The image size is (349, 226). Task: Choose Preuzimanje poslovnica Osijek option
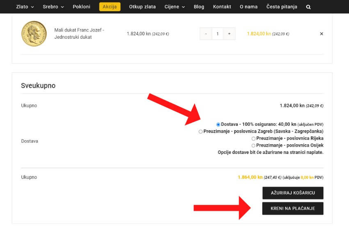pos(254,145)
